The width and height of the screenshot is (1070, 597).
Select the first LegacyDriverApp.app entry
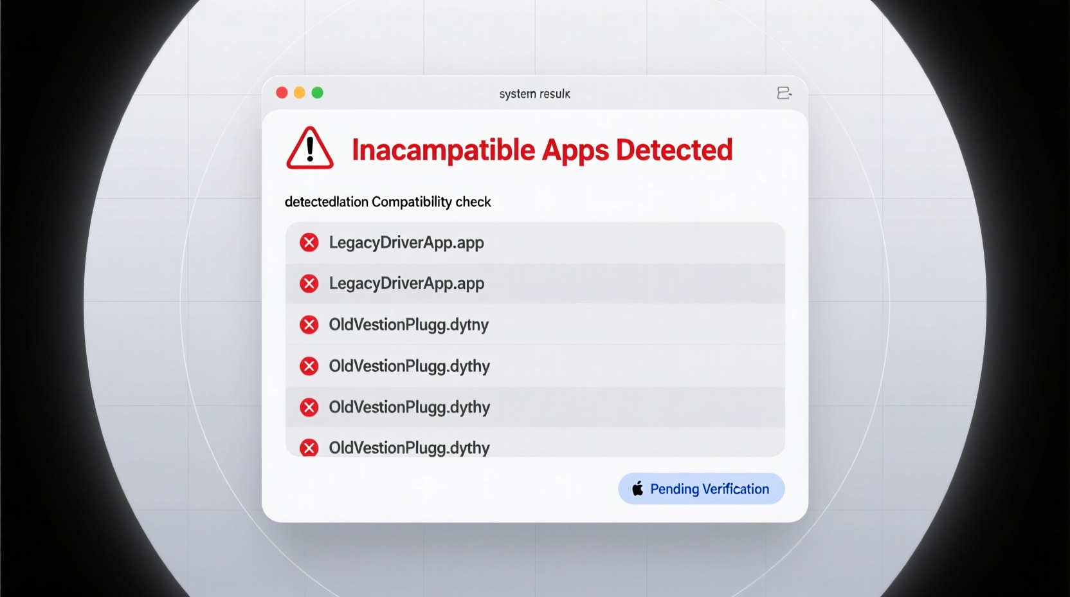click(406, 243)
